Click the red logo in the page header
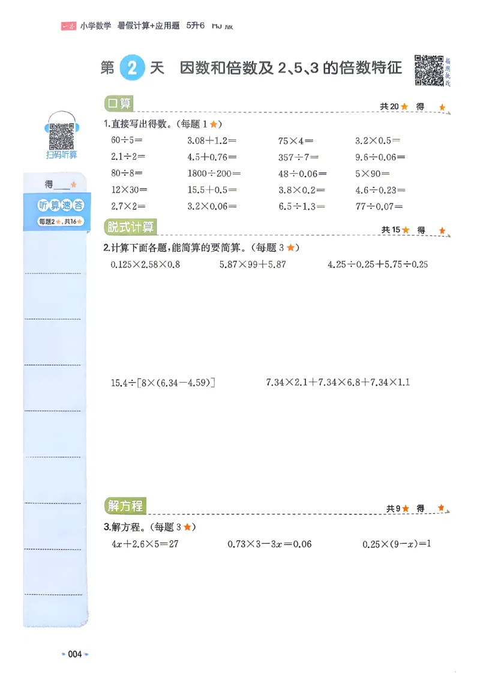This screenshot has height=679, width=480. coord(68,26)
